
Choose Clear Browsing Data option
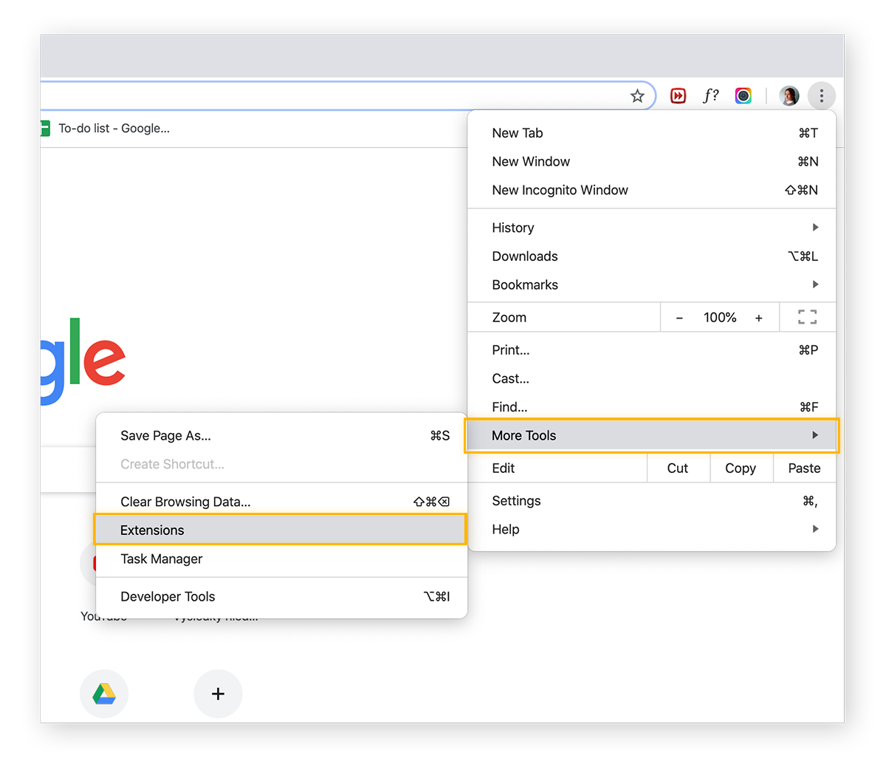point(185,501)
